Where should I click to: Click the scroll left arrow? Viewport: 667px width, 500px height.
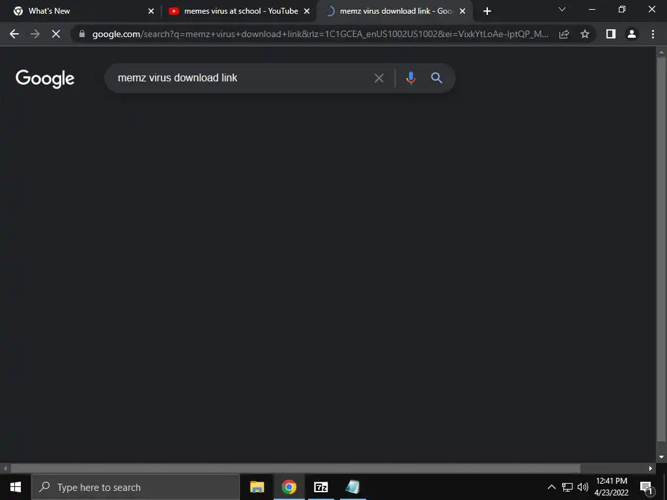click(5, 469)
